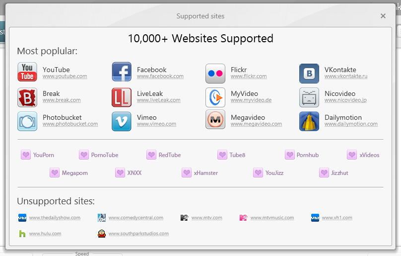Viewport: 401px width, 256px height.
Task: Click the vh1.com site icon
Action: click(x=315, y=218)
